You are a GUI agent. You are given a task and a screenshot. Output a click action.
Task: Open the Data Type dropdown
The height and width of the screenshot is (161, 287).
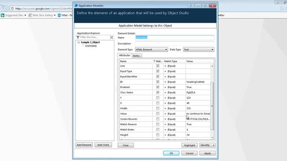tap(199, 50)
